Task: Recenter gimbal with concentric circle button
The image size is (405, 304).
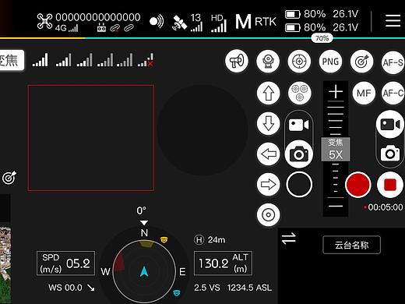Action: 269,214
